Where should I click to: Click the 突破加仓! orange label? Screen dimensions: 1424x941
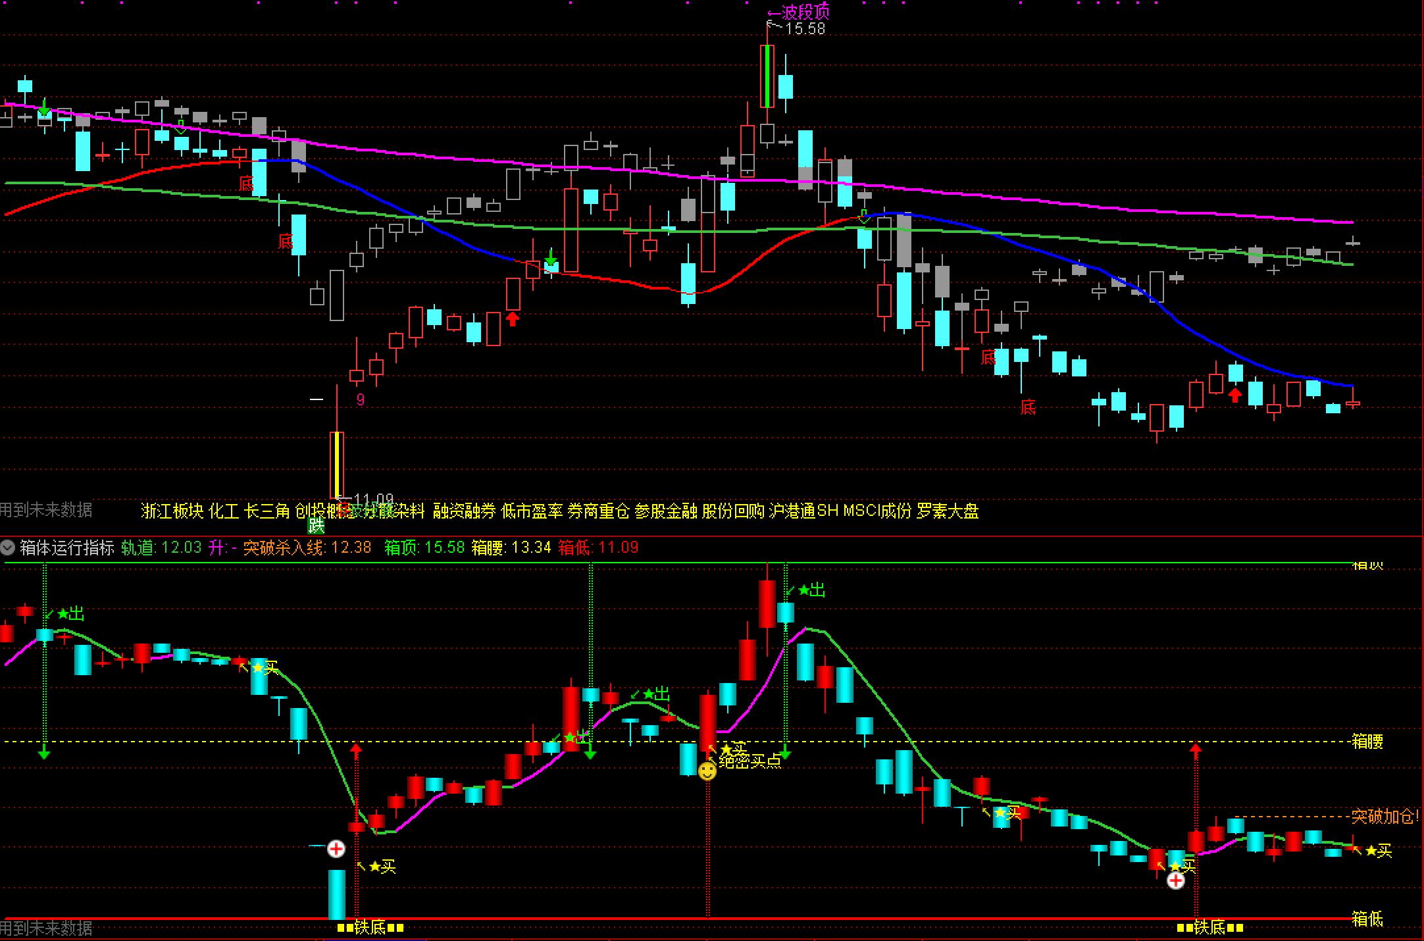[x=1385, y=817]
